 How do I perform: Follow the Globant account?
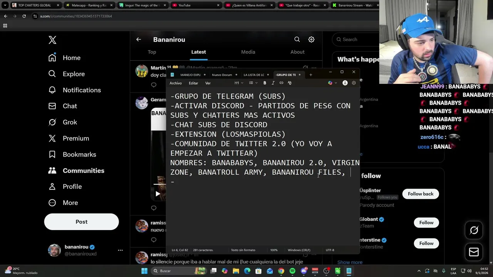426,223
